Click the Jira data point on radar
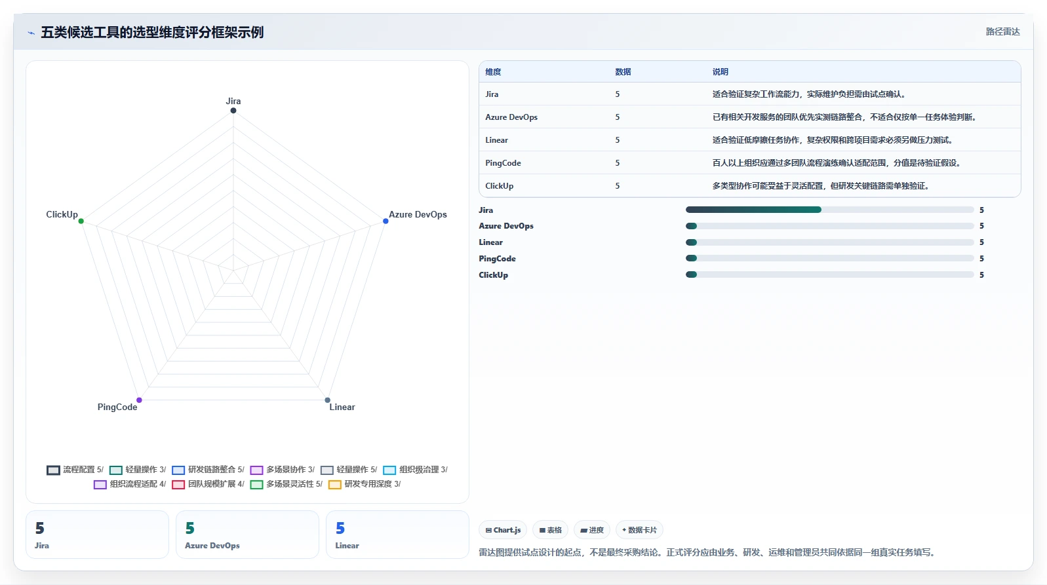This screenshot has width=1047, height=585. (x=233, y=110)
